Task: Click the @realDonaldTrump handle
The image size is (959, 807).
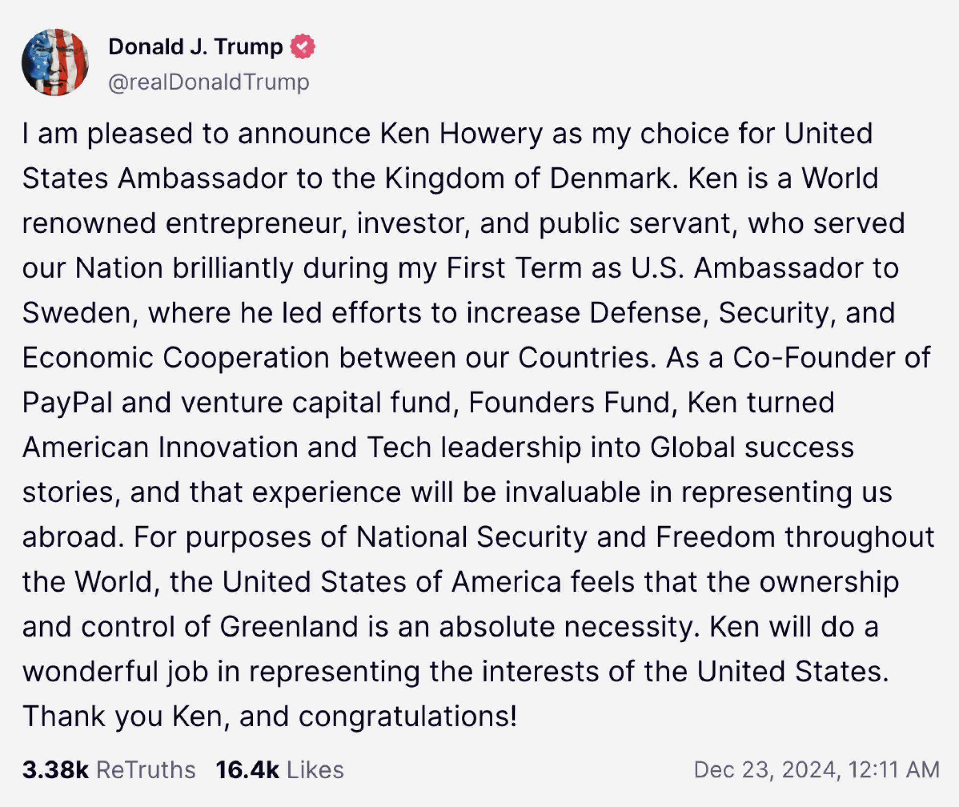Action: pos(209,82)
